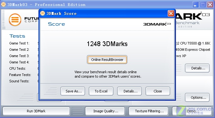Close the 3DMark03 main window
This screenshot has width=215, height=118.
pyautogui.click(x=210, y=5)
